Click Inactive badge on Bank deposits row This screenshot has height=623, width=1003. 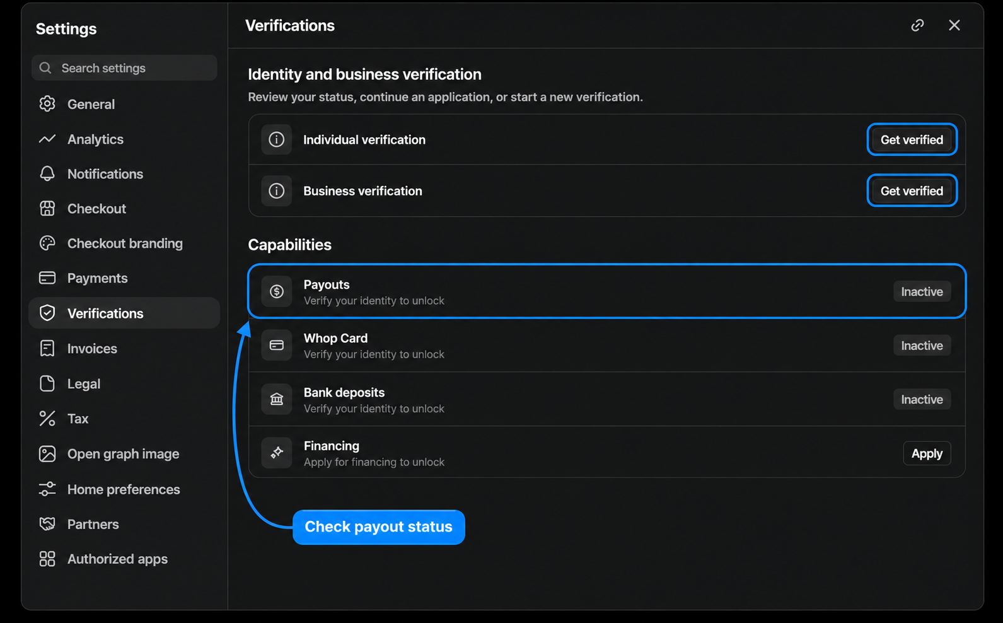point(922,399)
